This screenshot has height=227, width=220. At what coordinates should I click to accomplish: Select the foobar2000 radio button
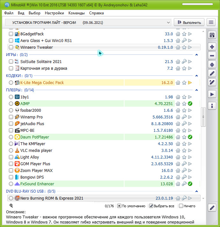click(11, 110)
